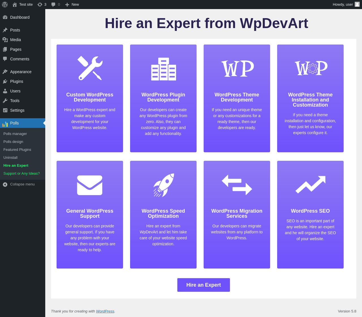Click the Pages icon in sidebar
This screenshot has height=317, width=362.
5,49
